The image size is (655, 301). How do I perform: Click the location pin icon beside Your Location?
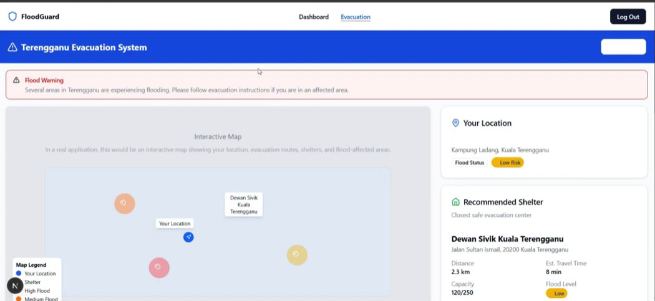(455, 123)
